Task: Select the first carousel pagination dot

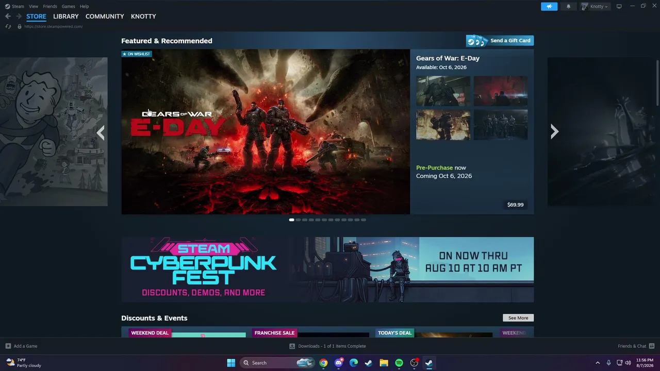Action: [292, 220]
